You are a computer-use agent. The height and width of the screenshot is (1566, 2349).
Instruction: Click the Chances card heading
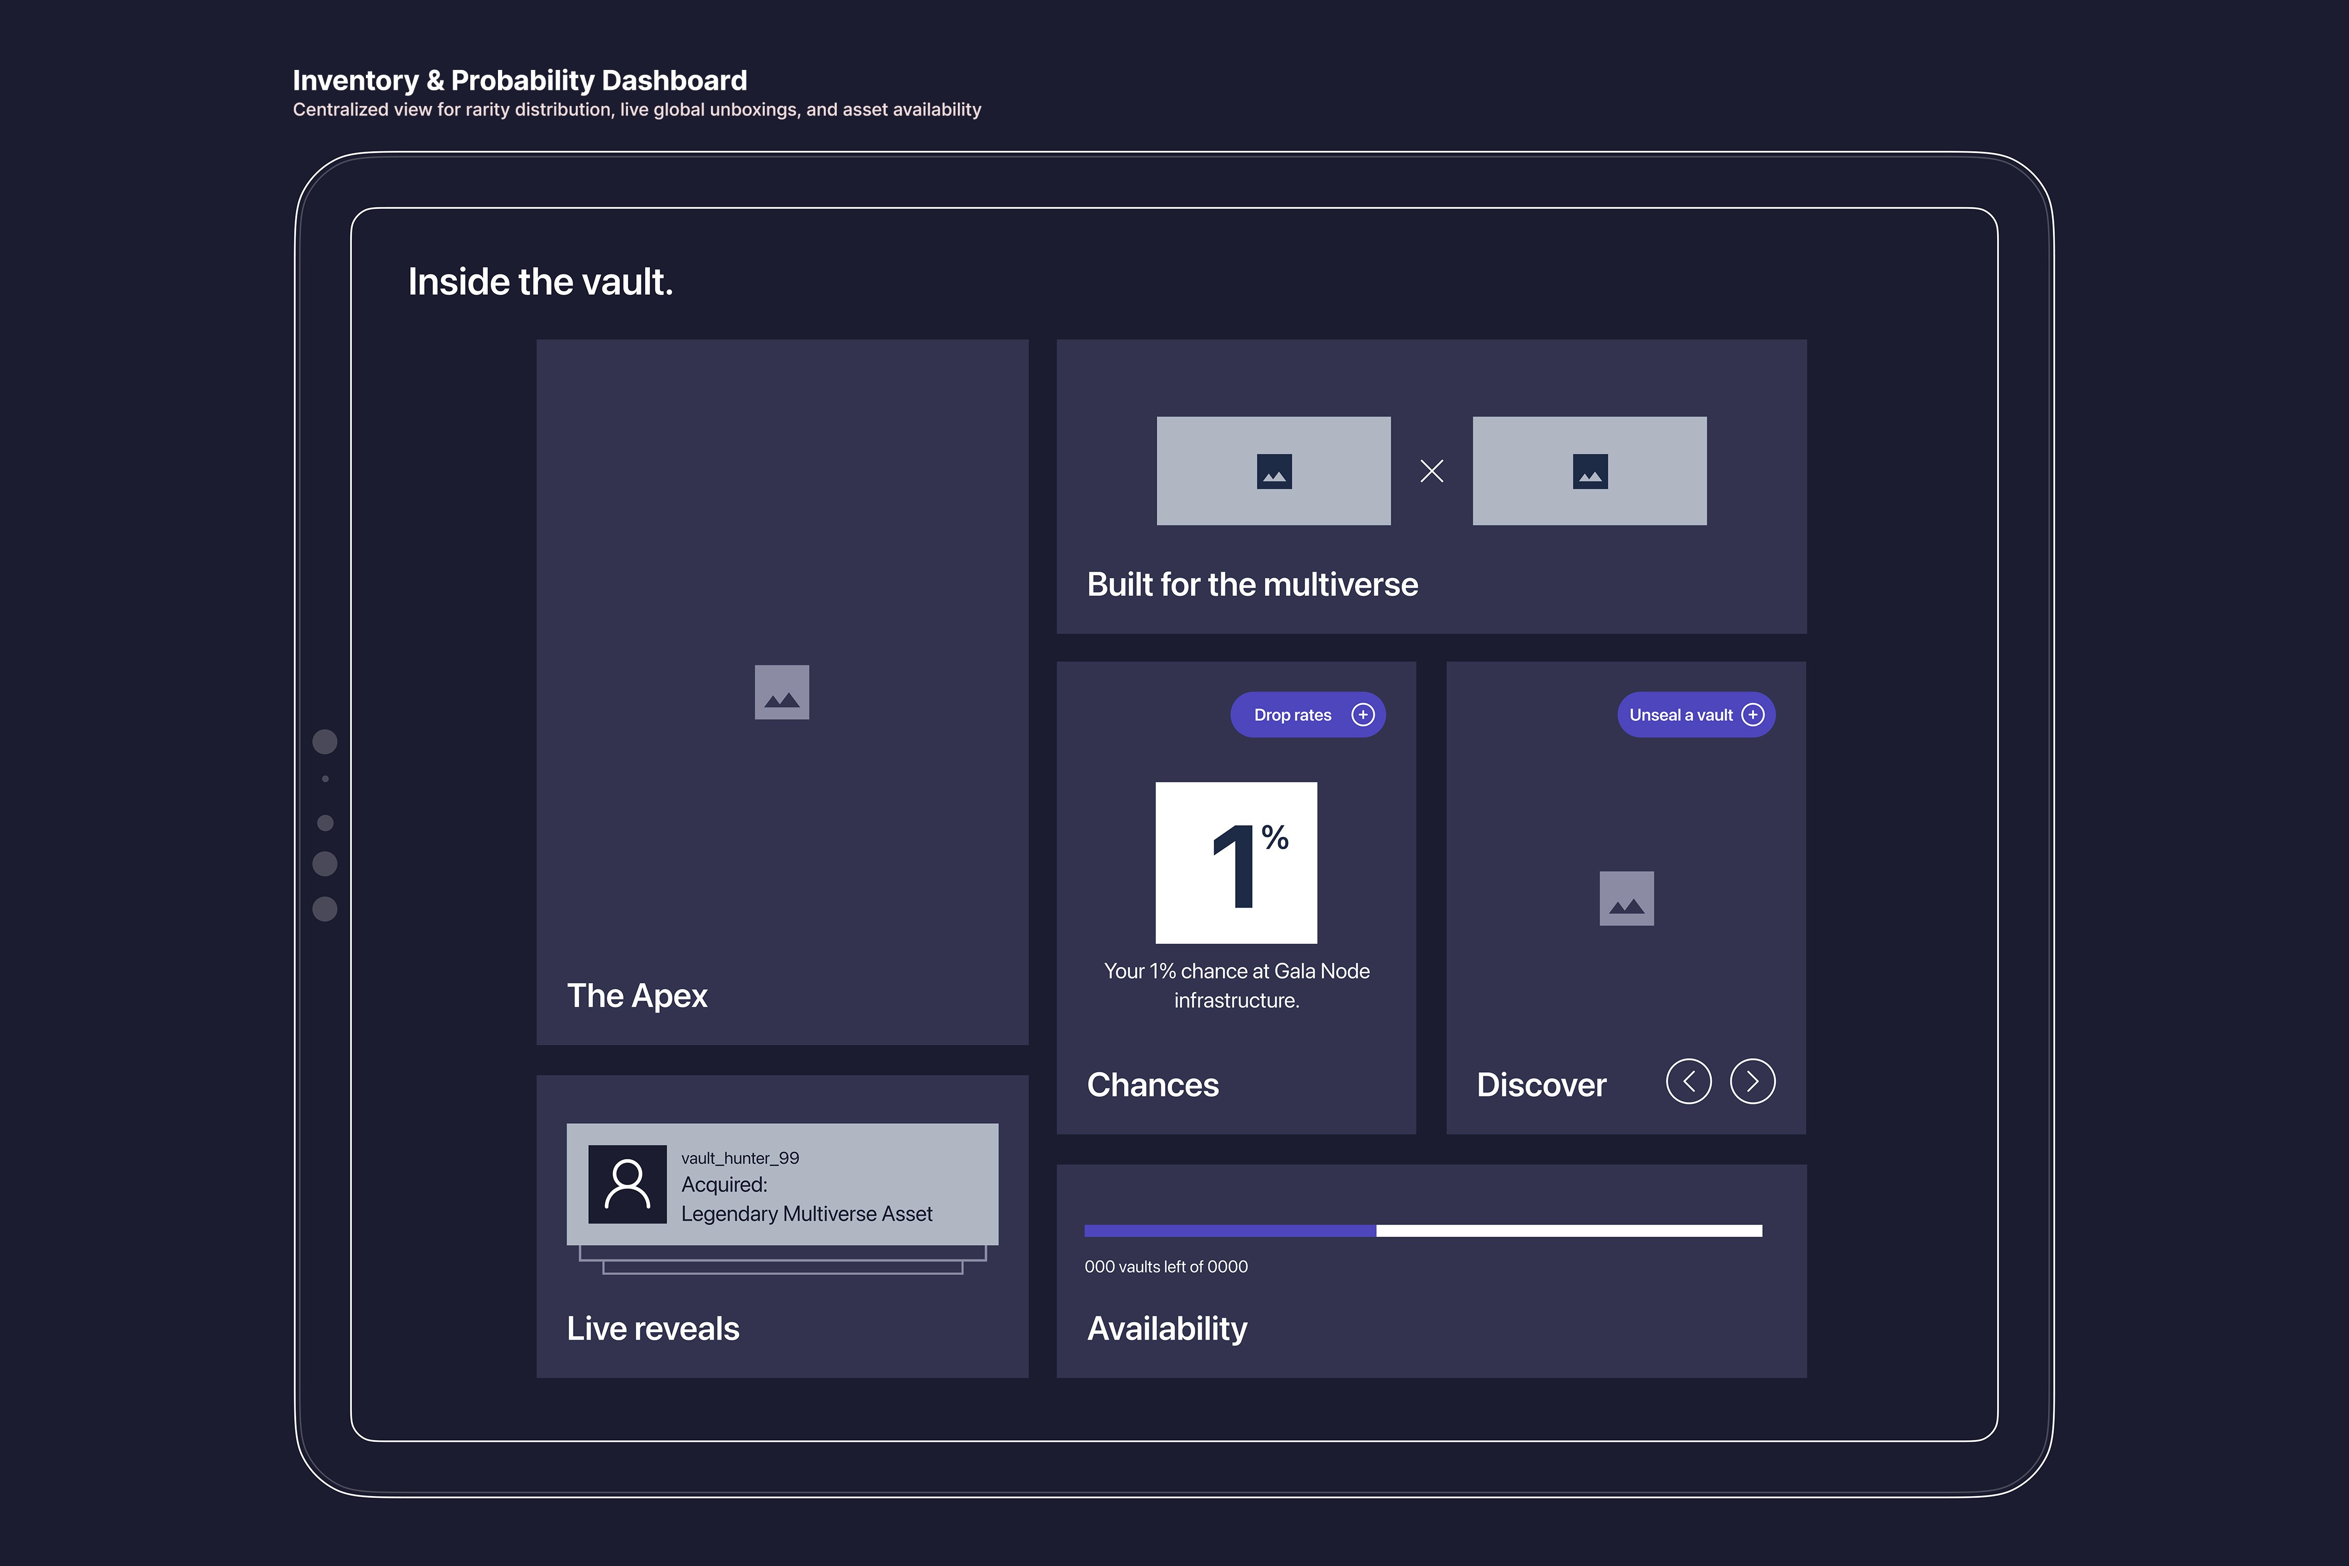pyautogui.click(x=1153, y=1085)
